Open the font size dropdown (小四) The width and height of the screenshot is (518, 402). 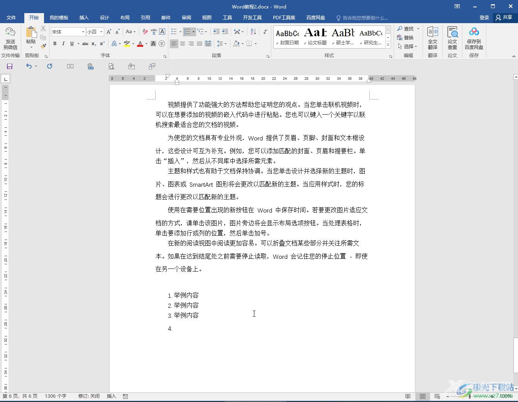101,32
